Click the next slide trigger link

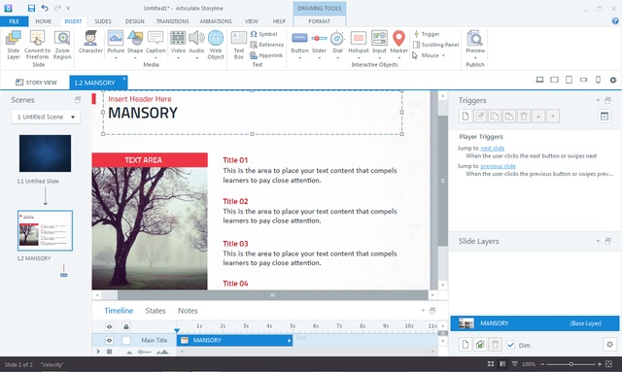pyautogui.click(x=493, y=149)
